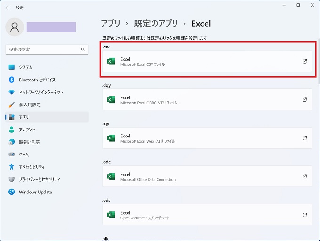Click Microsoft Excel Web クエリ ファイル text
The height and width of the screenshot is (241, 320).
click(148, 141)
